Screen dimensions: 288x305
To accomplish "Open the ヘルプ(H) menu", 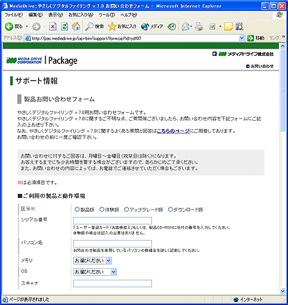I will pyautogui.click(x=128, y=15).
